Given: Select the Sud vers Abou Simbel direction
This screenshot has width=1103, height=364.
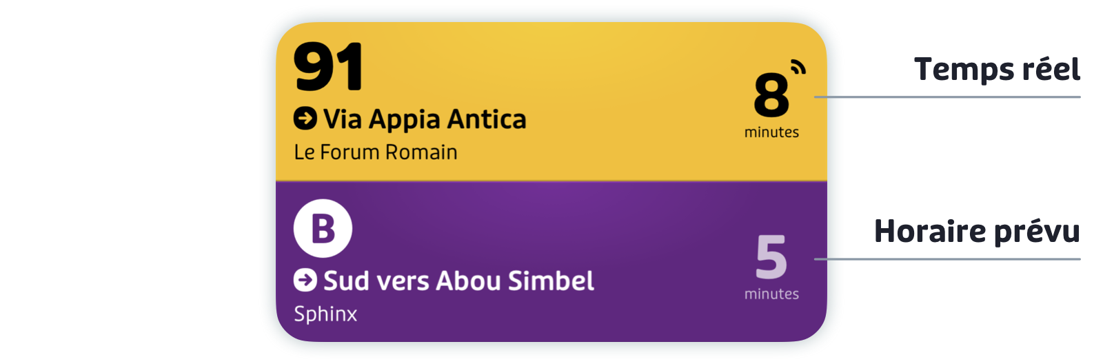Looking at the screenshot, I should pos(458,281).
